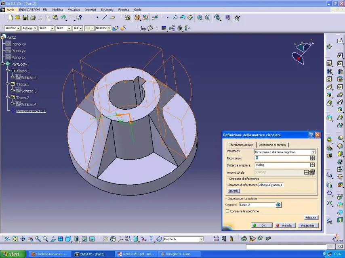Open the Formula f(x) editor
Screen dimensions: 345x258
[x=143, y=28]
